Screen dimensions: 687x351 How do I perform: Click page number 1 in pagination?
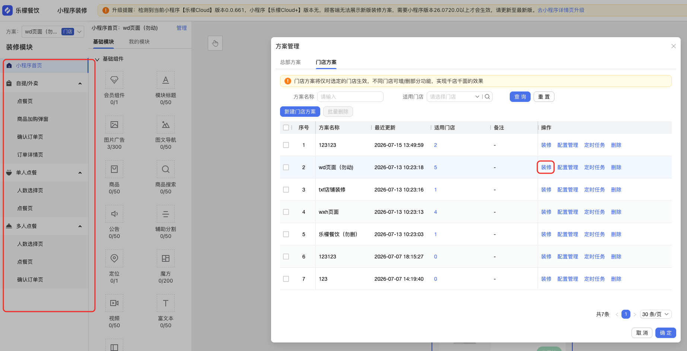pos(626,314)
